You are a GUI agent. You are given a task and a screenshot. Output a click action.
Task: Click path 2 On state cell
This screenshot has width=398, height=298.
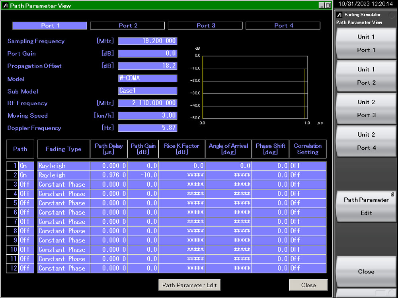pos(26,175)
